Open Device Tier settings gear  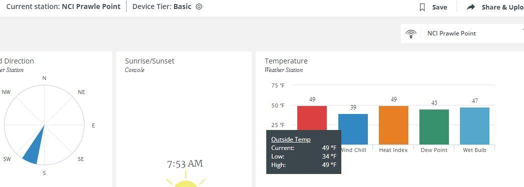(199, 6)
